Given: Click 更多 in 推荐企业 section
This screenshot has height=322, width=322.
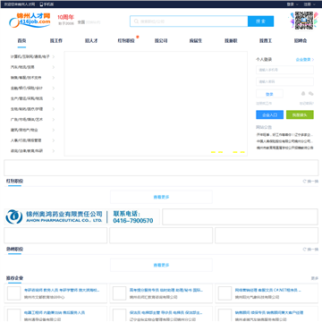Looking at the screenshot, I should coord(315,278).
